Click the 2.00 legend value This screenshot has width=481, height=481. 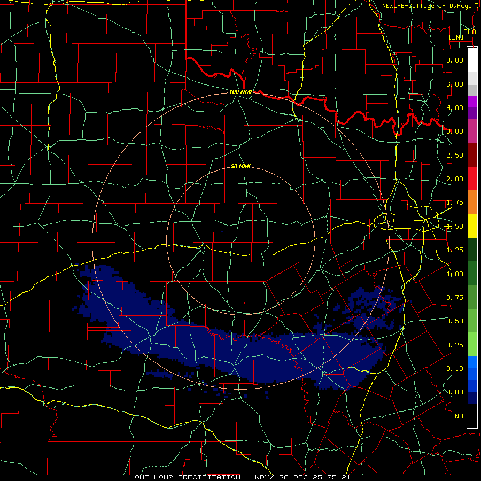pyautogui.click(x=455, y=179)
